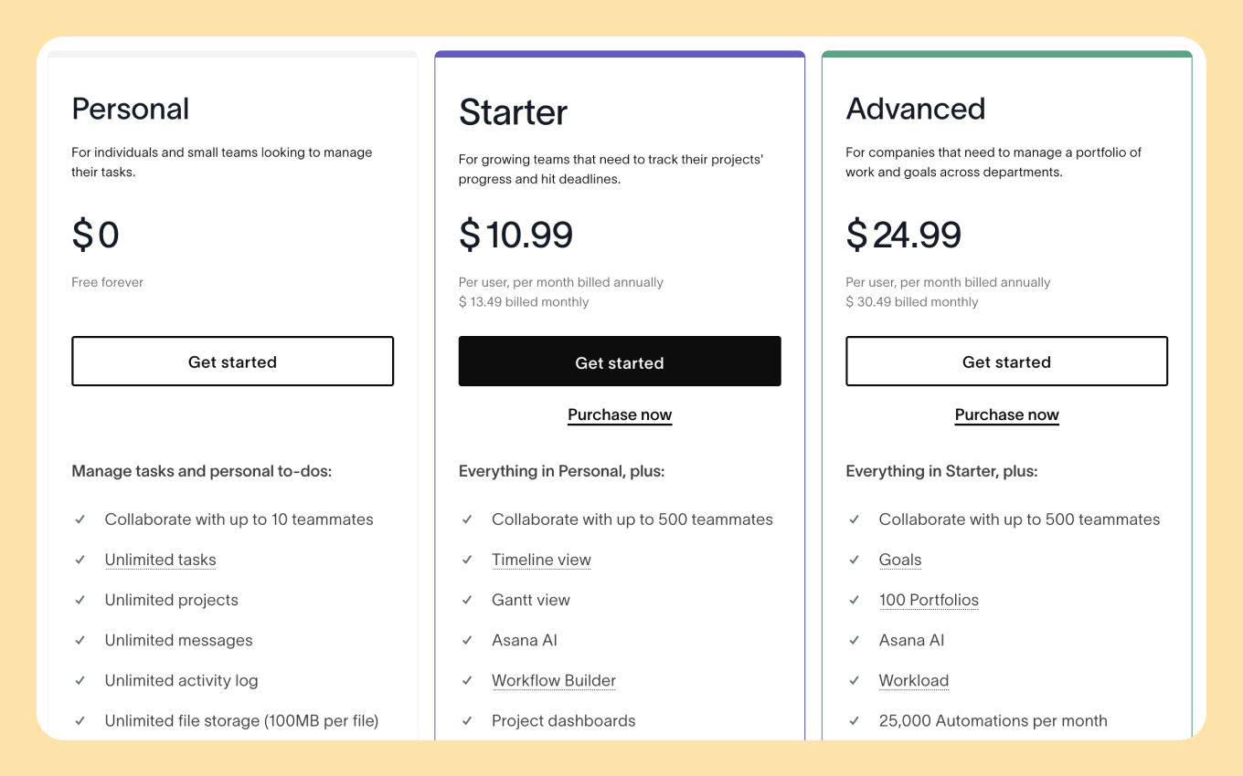The width and height of the screenshot is (1243, 776).
Task: Open the Workflow Builder feature link
Action: point(554,680)
